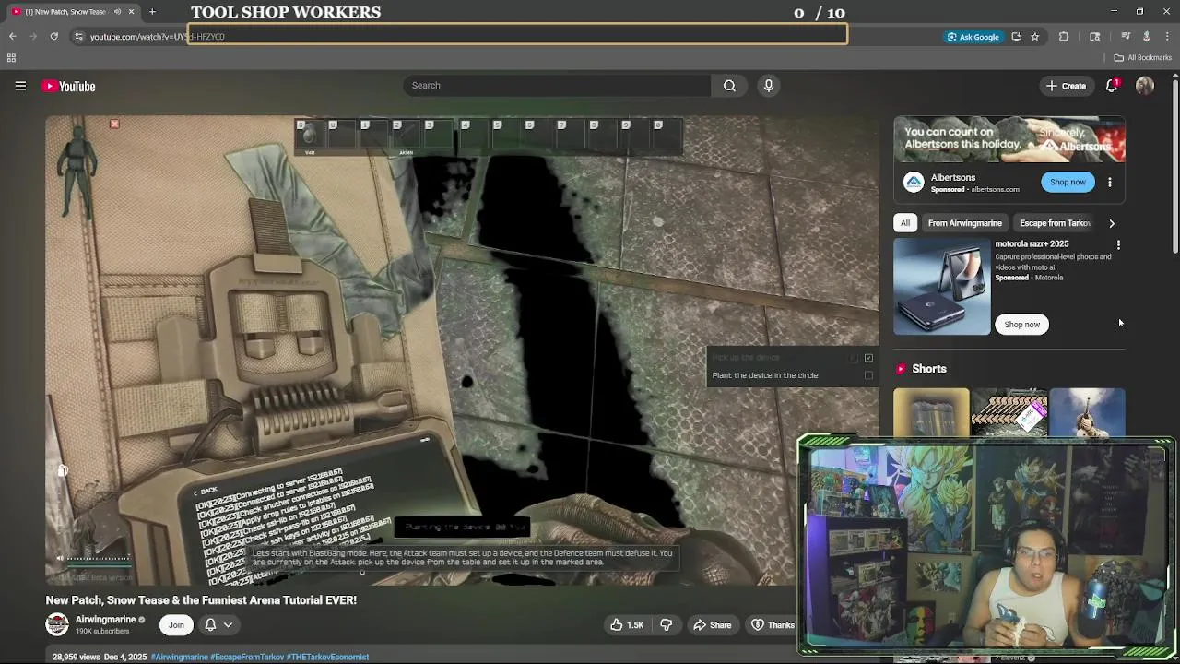The width and height of the screenshot is (1180, 664).
Task: Click the video player area
Action: pyautogui.click(x=463, y=350)
